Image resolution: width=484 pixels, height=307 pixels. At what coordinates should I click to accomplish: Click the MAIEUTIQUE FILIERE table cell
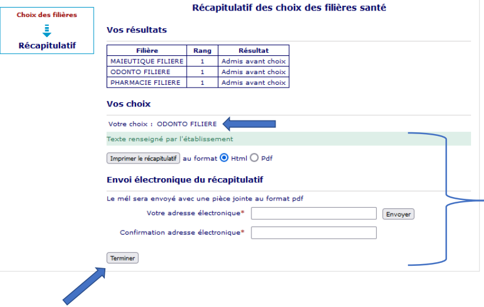click(147, 61)
